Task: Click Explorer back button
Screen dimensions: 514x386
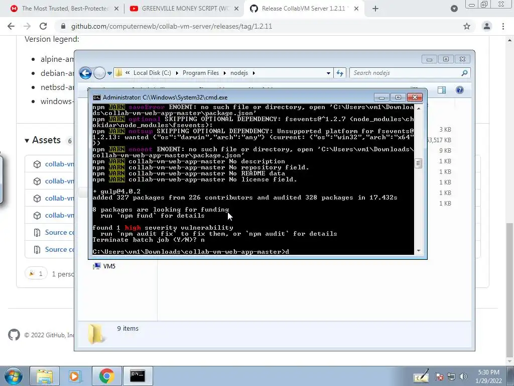Action: (x=85, y=73)
